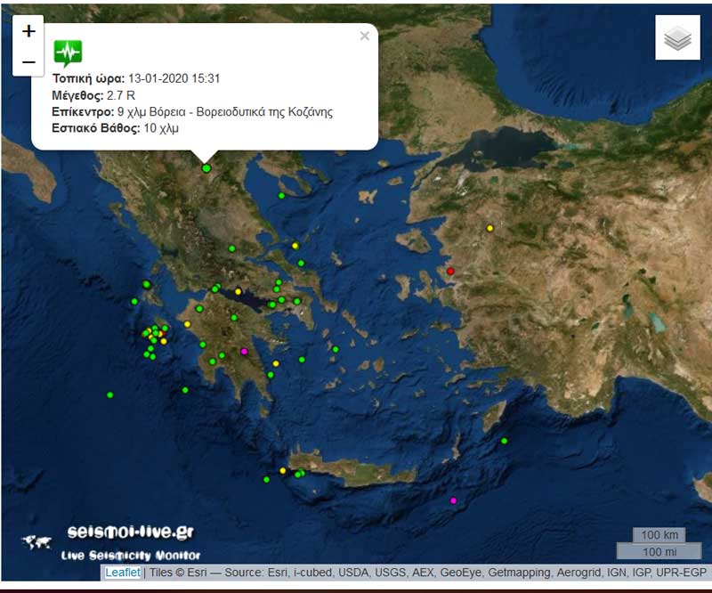Click 'Εστιακό Βάθος: 10 χλμ' text

click(x=115, y=128)
